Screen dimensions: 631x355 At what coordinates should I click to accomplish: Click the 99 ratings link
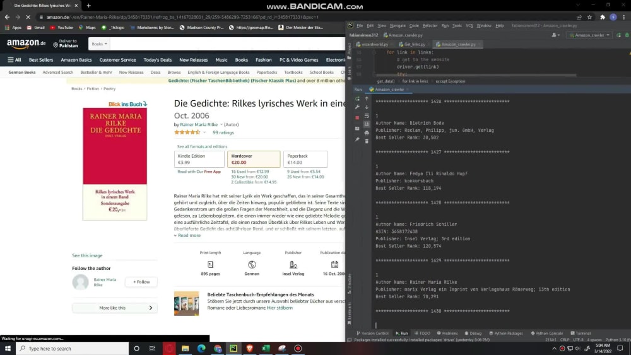[x=223, y=132]
